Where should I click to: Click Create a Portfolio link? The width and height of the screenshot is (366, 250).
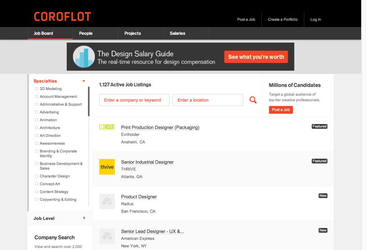tap(283, 20)
